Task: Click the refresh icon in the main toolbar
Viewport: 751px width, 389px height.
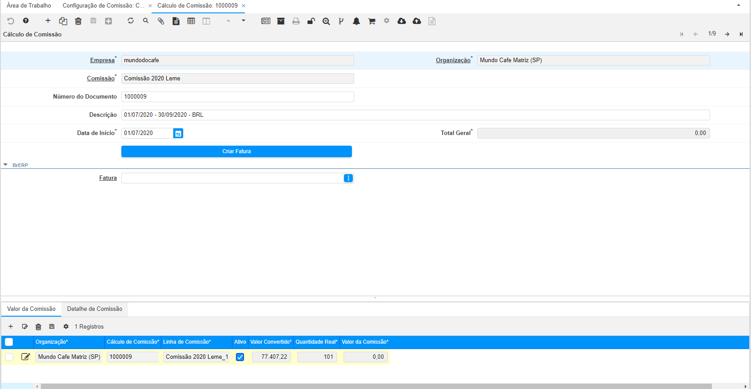Action: [131, 21]
